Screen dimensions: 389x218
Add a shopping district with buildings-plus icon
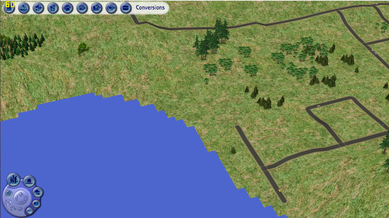point(82,8)
